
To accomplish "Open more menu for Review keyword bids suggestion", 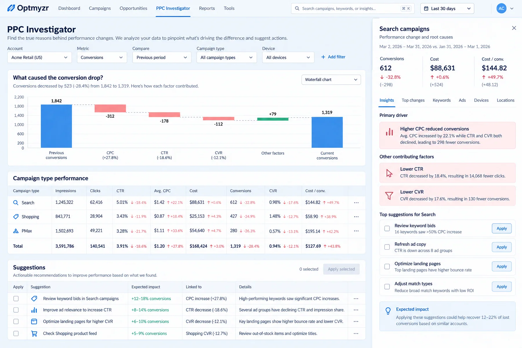I will pos(356,298).
